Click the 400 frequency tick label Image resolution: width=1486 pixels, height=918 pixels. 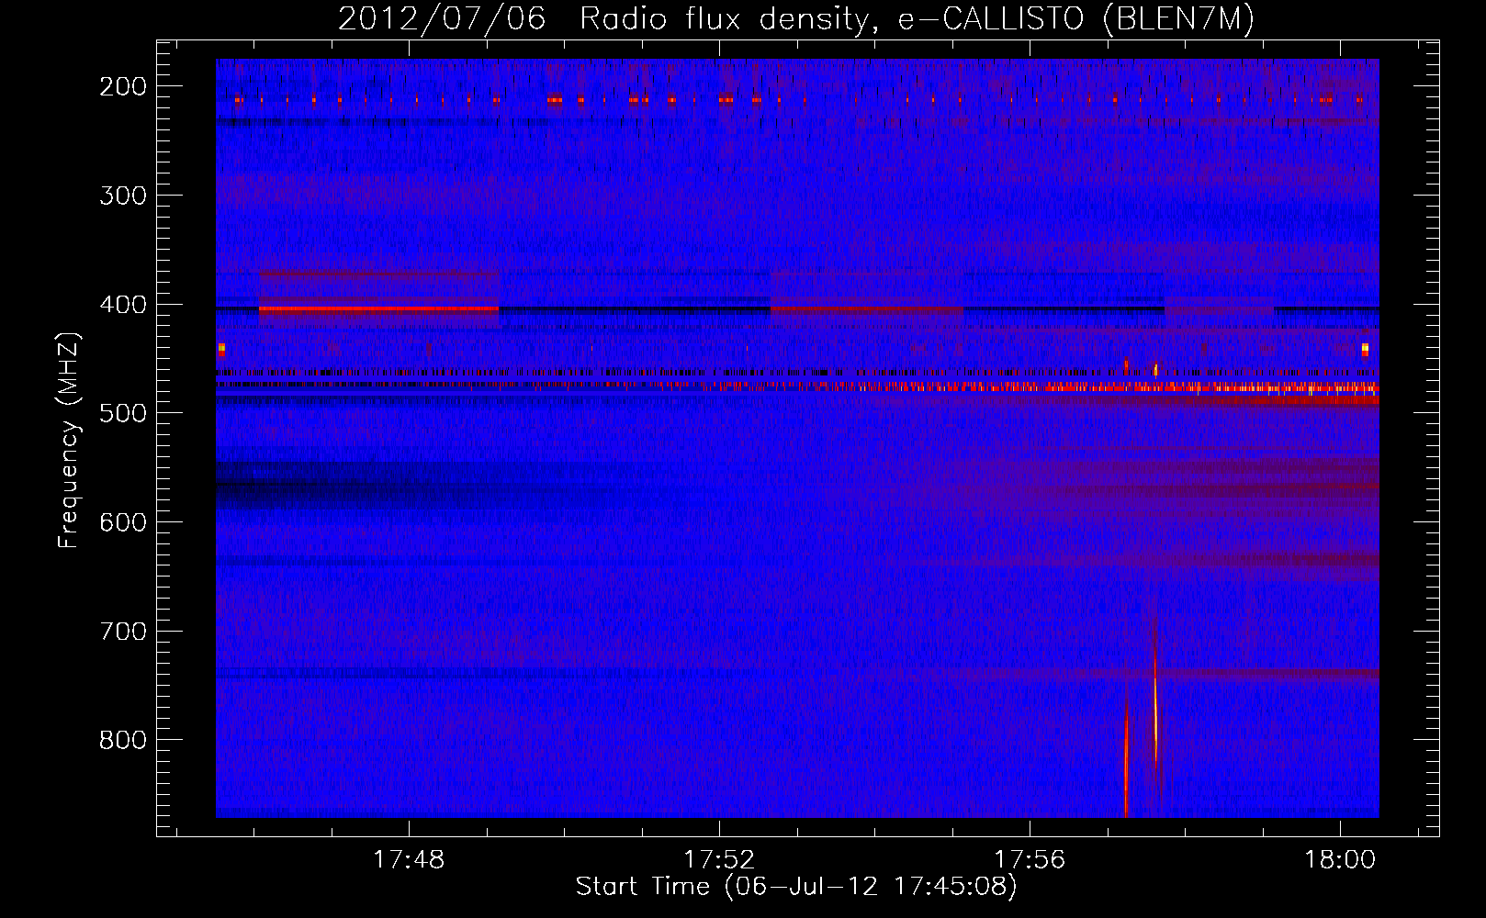123,305
